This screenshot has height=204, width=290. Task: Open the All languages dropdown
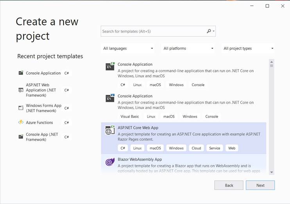(x=128, y=48)
